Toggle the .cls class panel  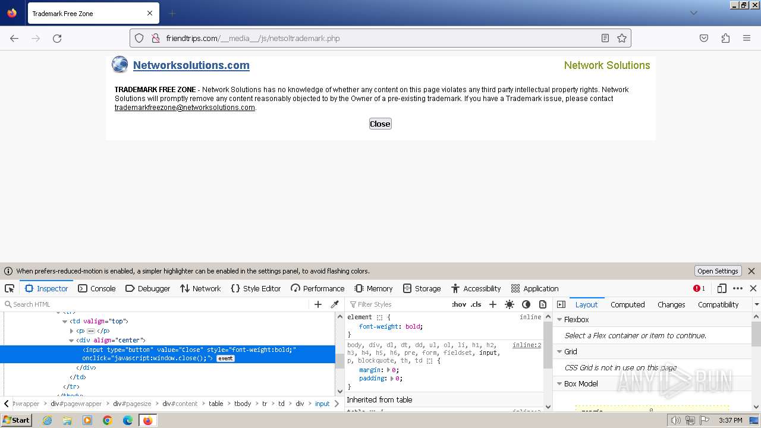[476, 304]
